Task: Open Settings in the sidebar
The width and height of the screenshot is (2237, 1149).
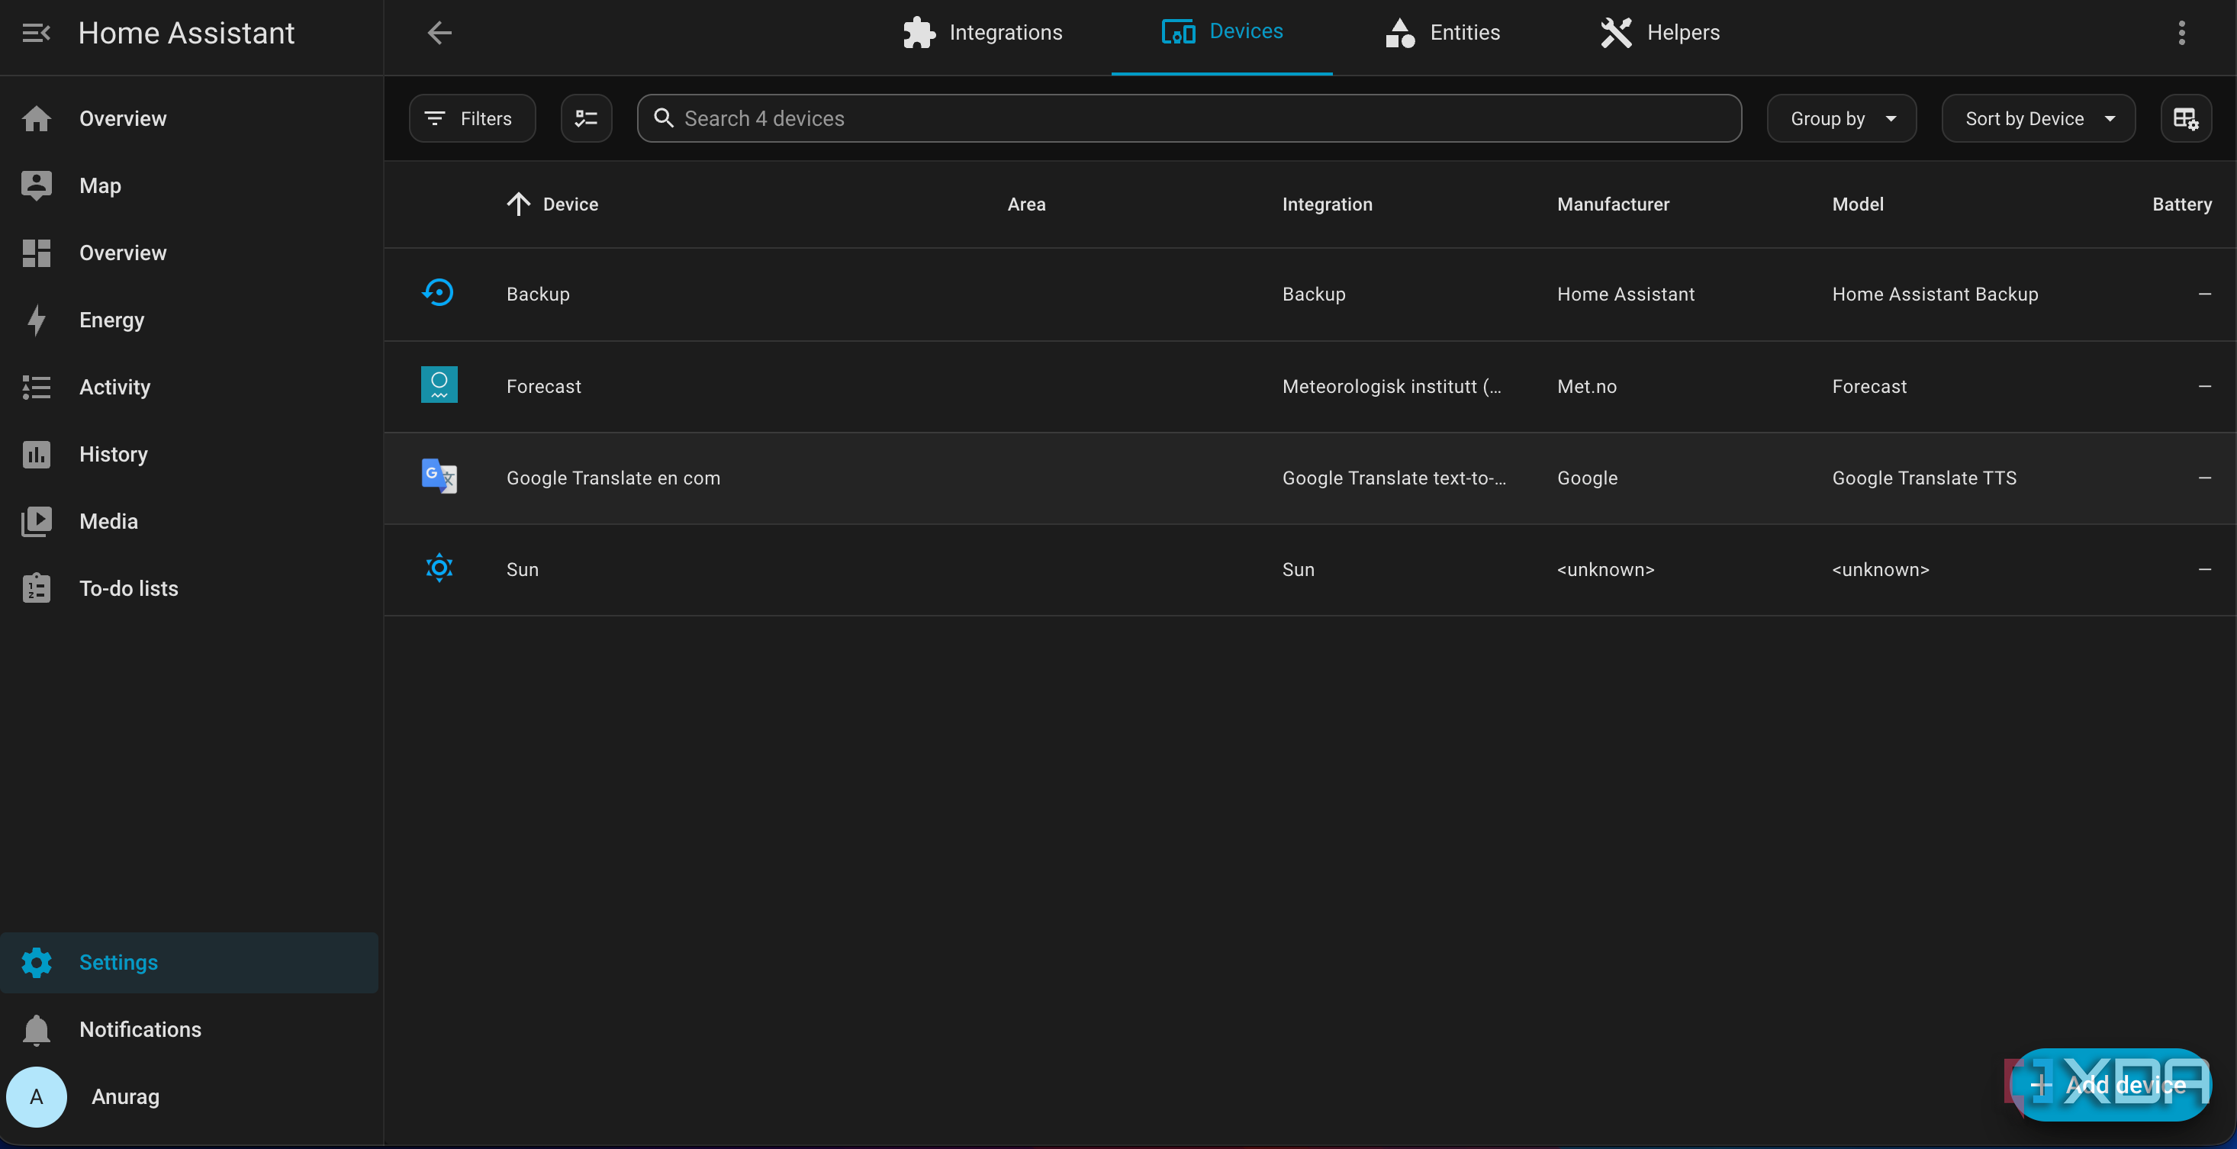Action: (x=189, y=962)
